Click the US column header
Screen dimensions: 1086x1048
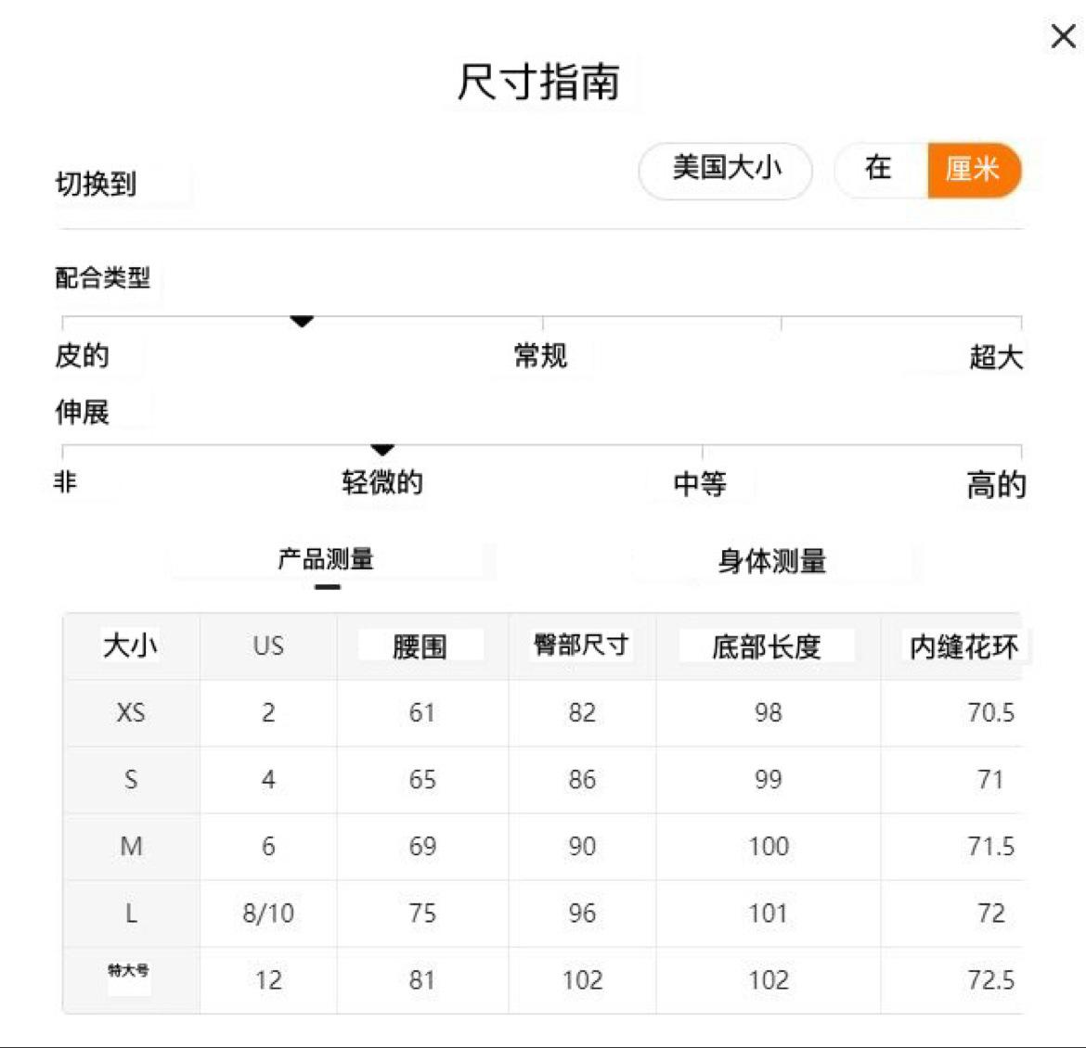tap(268, 645)
